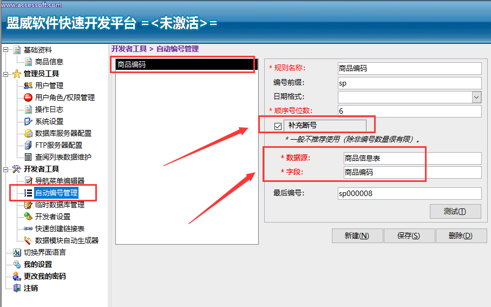
Task: Click the 我的设置 gear icon
Action: pyautogui.click(x=17, y=264)
